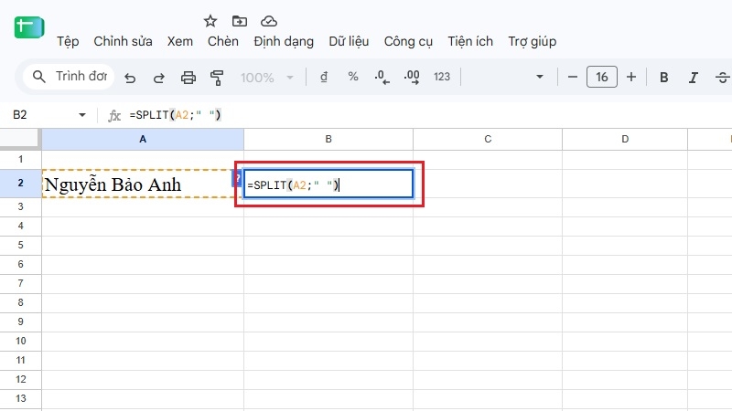Click cell A2 with Nguyễn Bảo Anh
Viewport: 732px width, 411px height.
pos(143,184)
